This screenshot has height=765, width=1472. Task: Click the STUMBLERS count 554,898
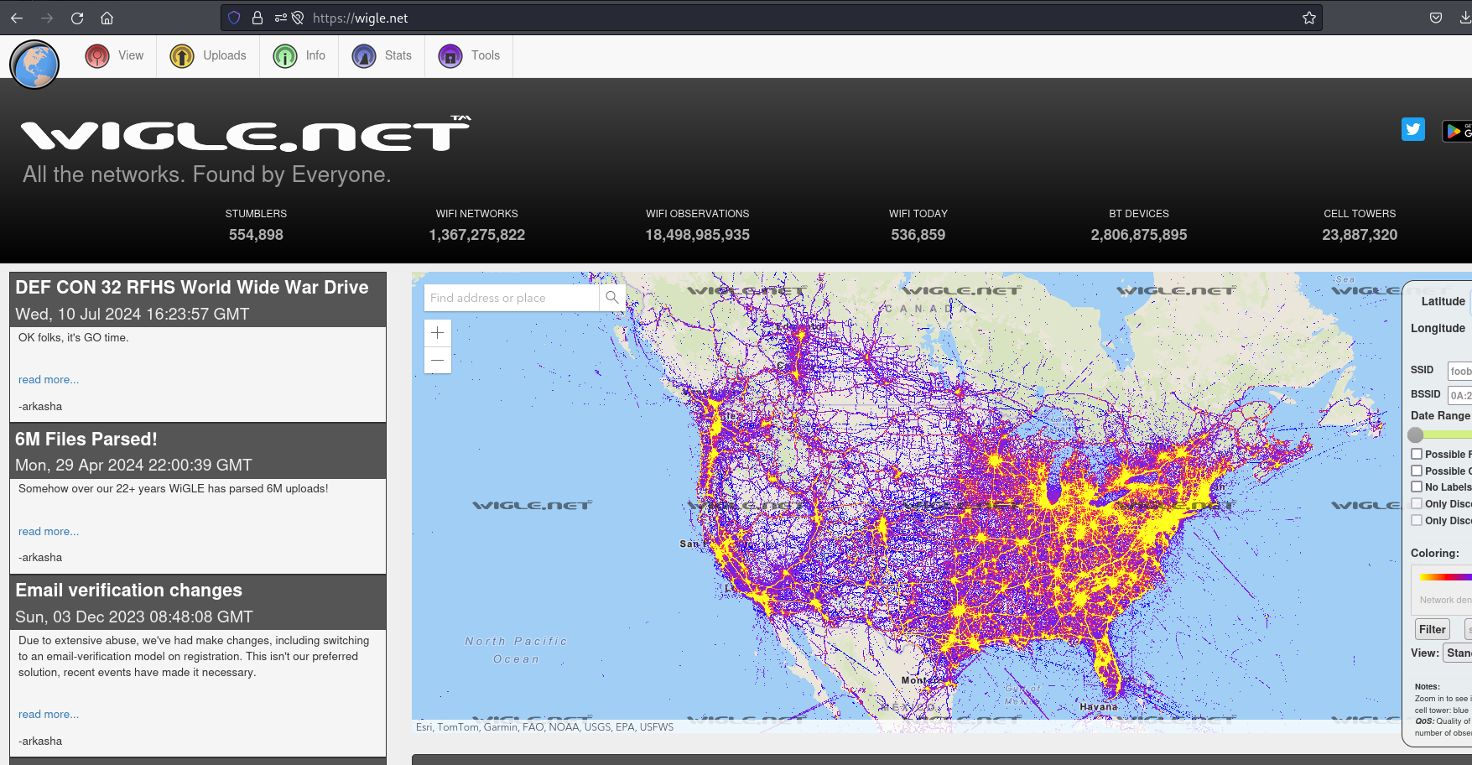pos(256,235)
